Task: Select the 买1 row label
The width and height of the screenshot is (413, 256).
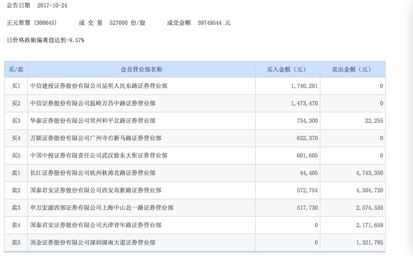Action: (16, 86)
